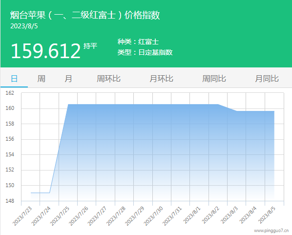
Task: Switch to the 周 weekly tab
Action: (41, 79)
